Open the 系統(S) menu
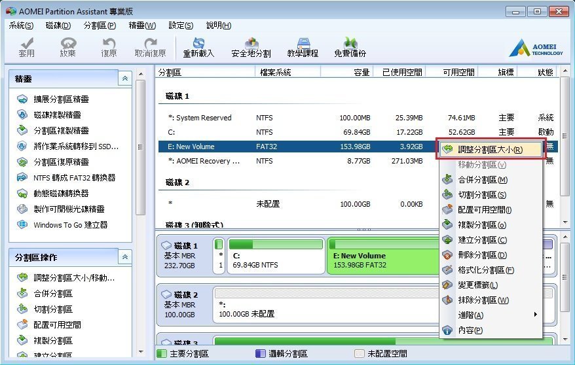Image resolution: width=575 pixels, height=365 pixels. [21, 26]
